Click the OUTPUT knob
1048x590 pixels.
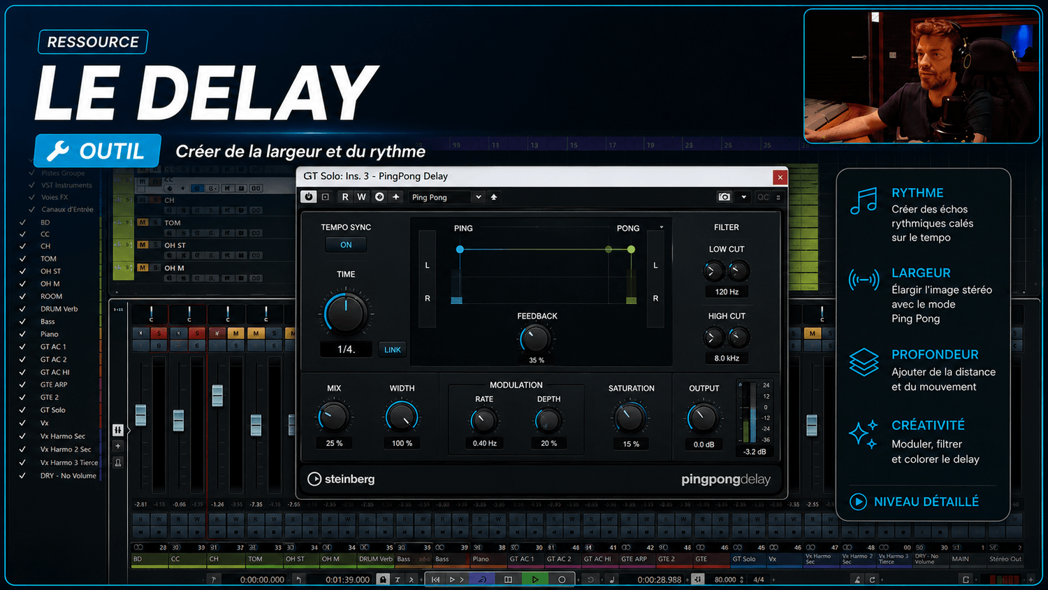[703, 417]
